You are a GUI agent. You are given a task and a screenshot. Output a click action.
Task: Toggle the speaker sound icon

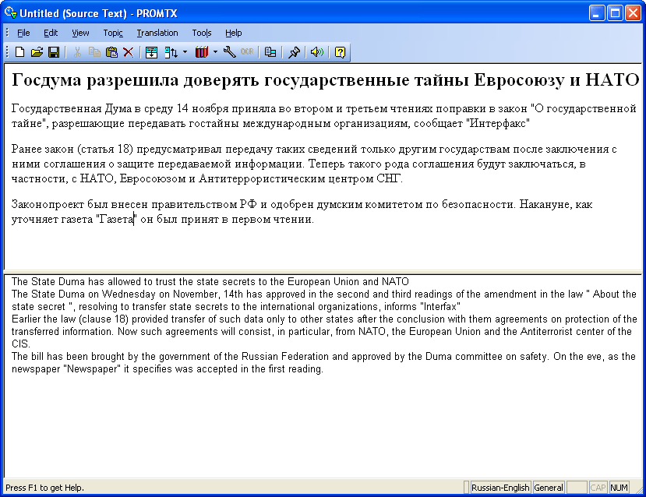click(x=316, y=52)
